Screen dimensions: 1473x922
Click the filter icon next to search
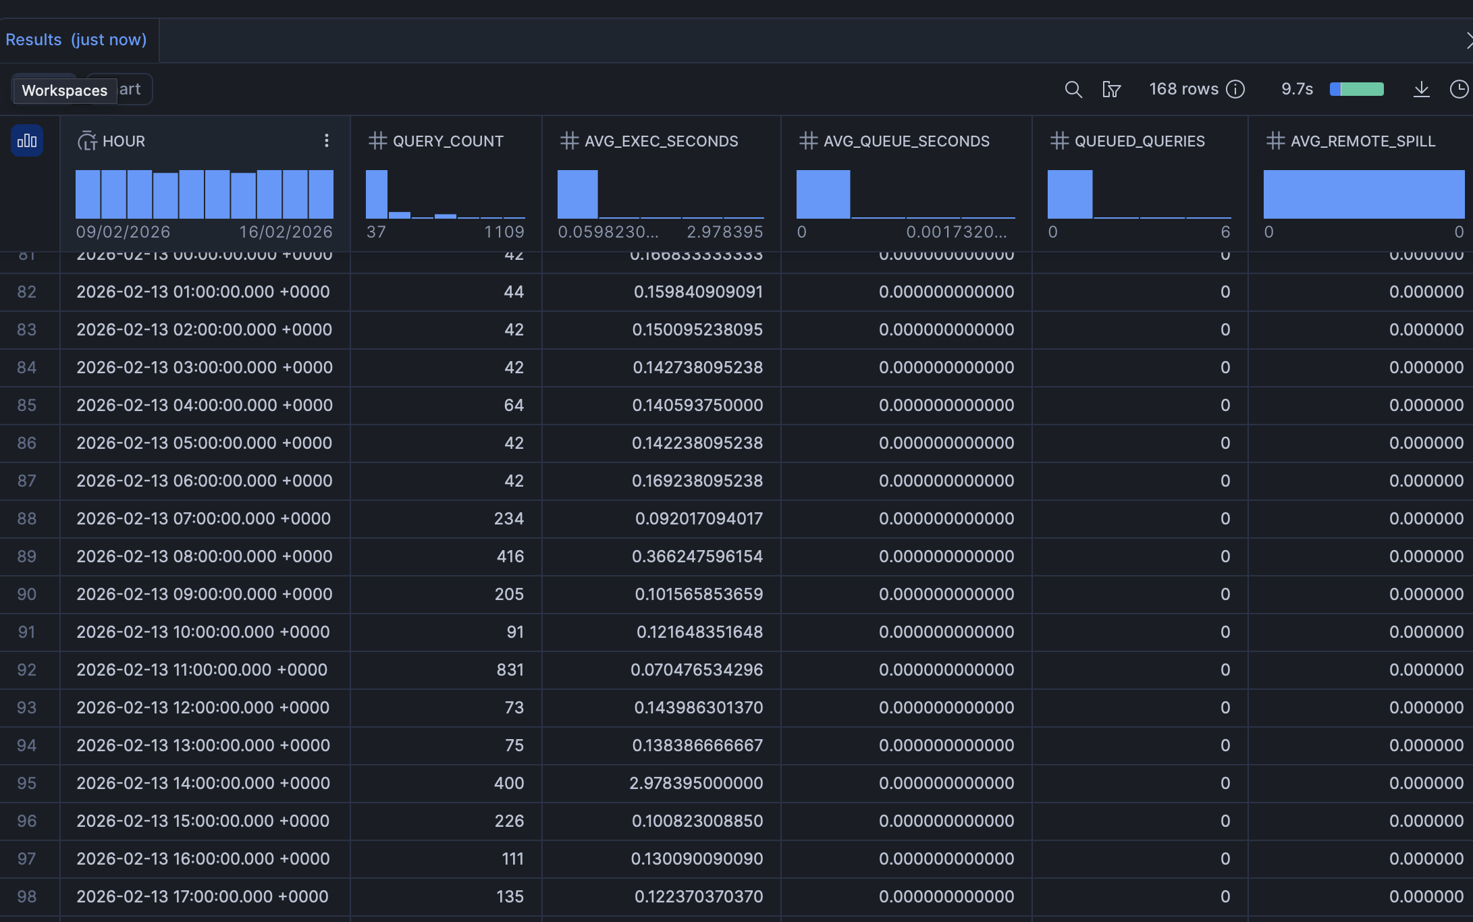1112,89
